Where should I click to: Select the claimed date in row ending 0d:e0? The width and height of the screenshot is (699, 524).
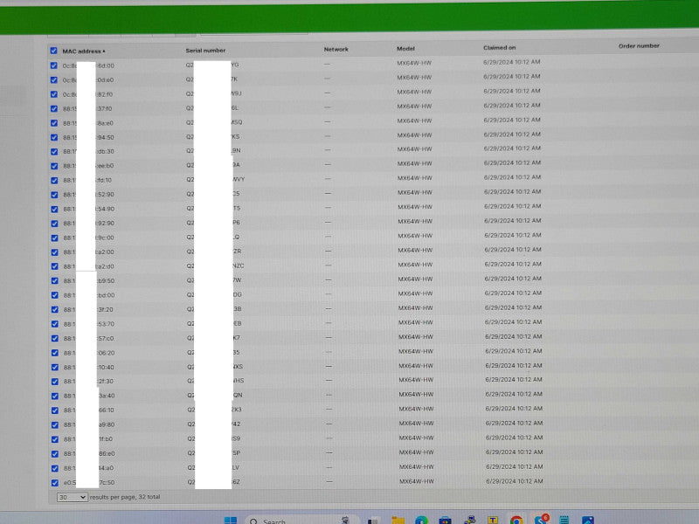coord(512,77)
